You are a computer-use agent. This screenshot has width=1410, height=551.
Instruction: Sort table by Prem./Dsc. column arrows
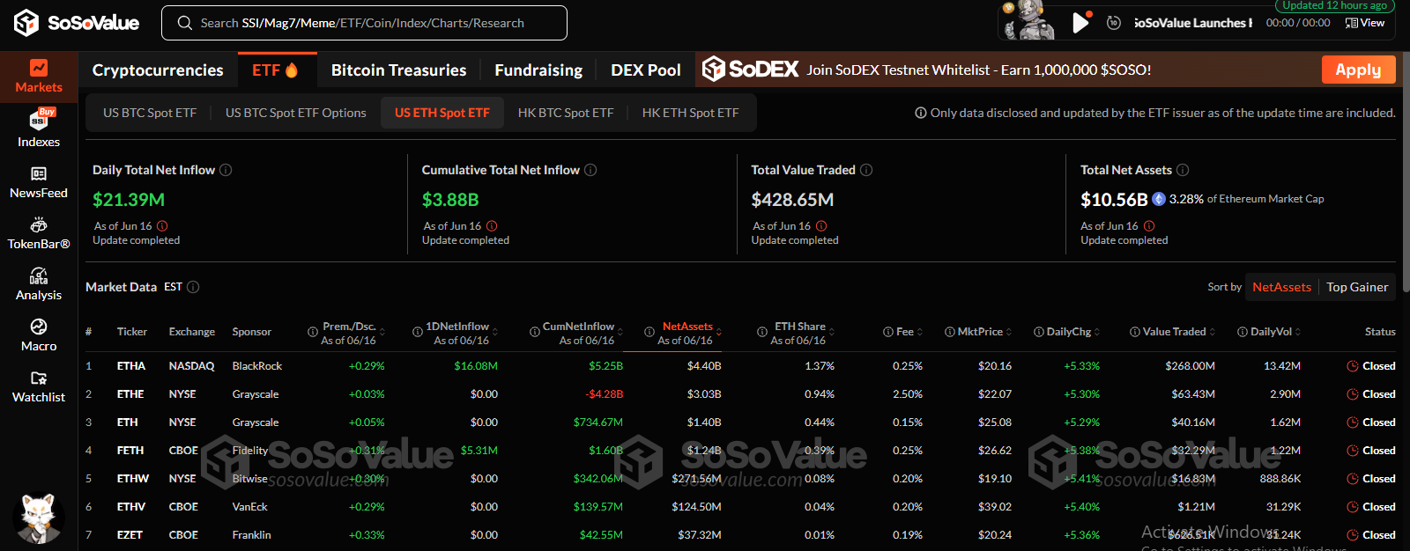coord(382,333)
